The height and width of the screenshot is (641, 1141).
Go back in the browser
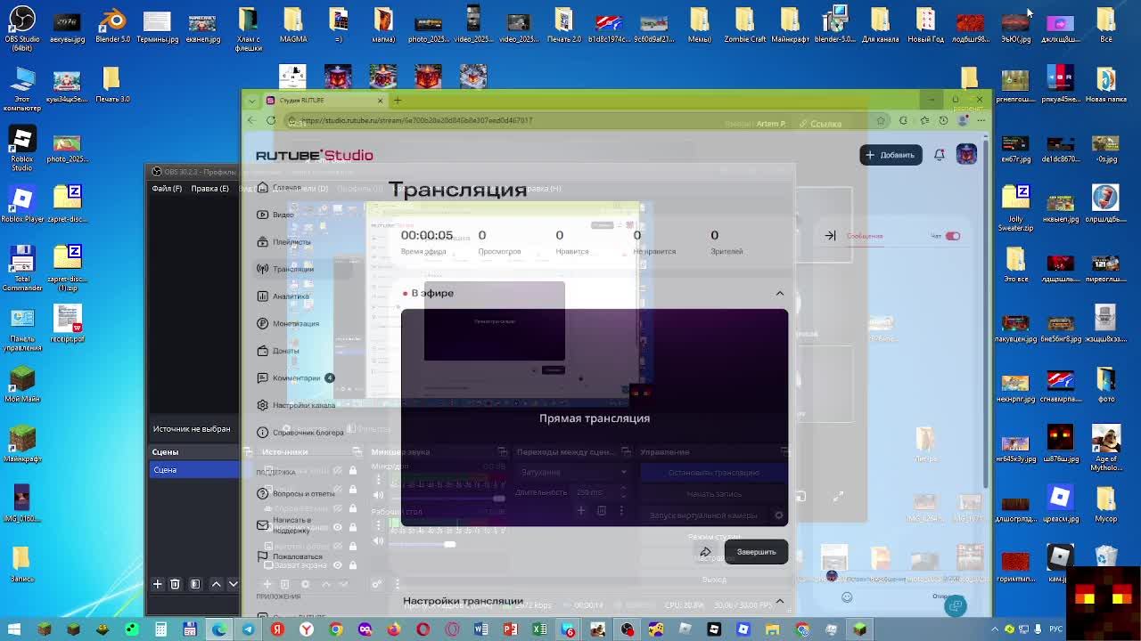point(251,120)
